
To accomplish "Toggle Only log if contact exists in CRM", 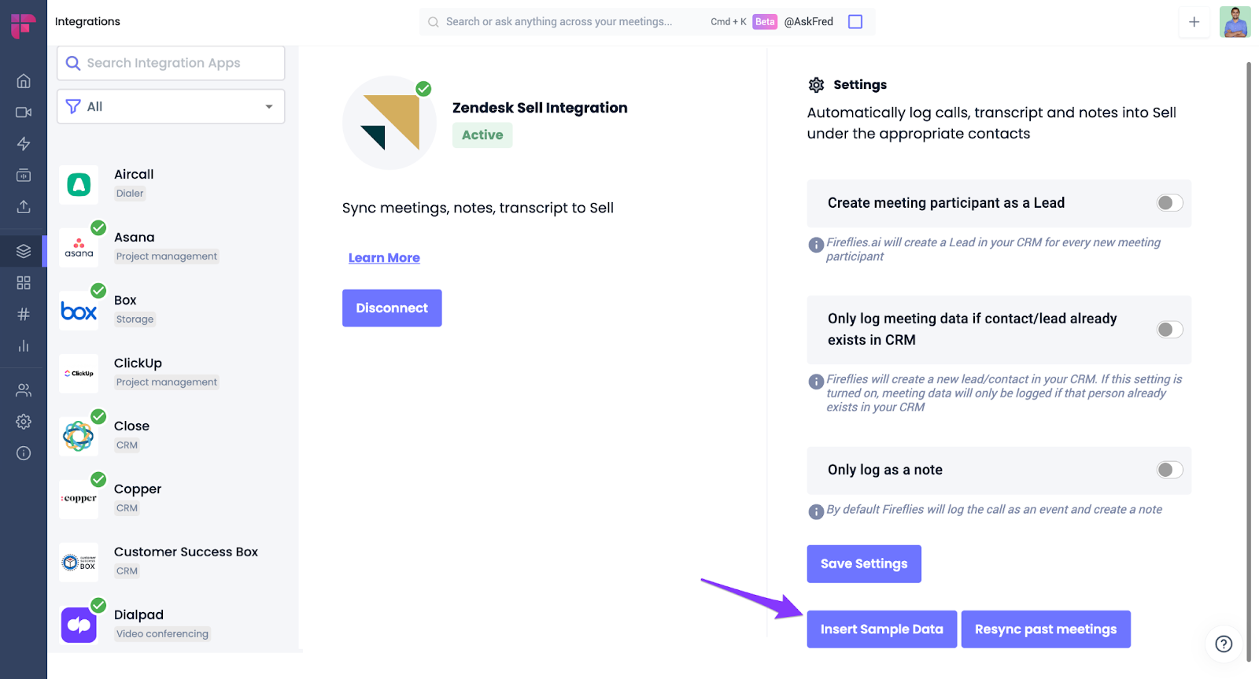I will coord(1169,330).
